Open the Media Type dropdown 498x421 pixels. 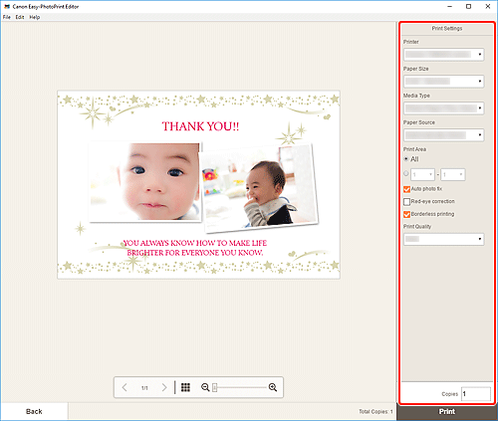tap(443, 108)
